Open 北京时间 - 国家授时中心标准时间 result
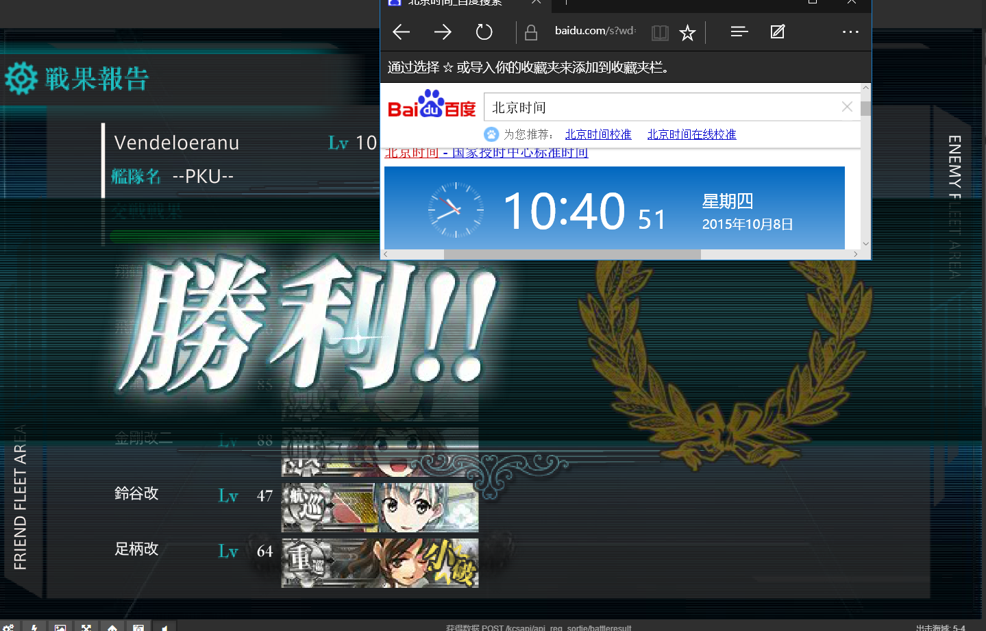 pos(486,153)
